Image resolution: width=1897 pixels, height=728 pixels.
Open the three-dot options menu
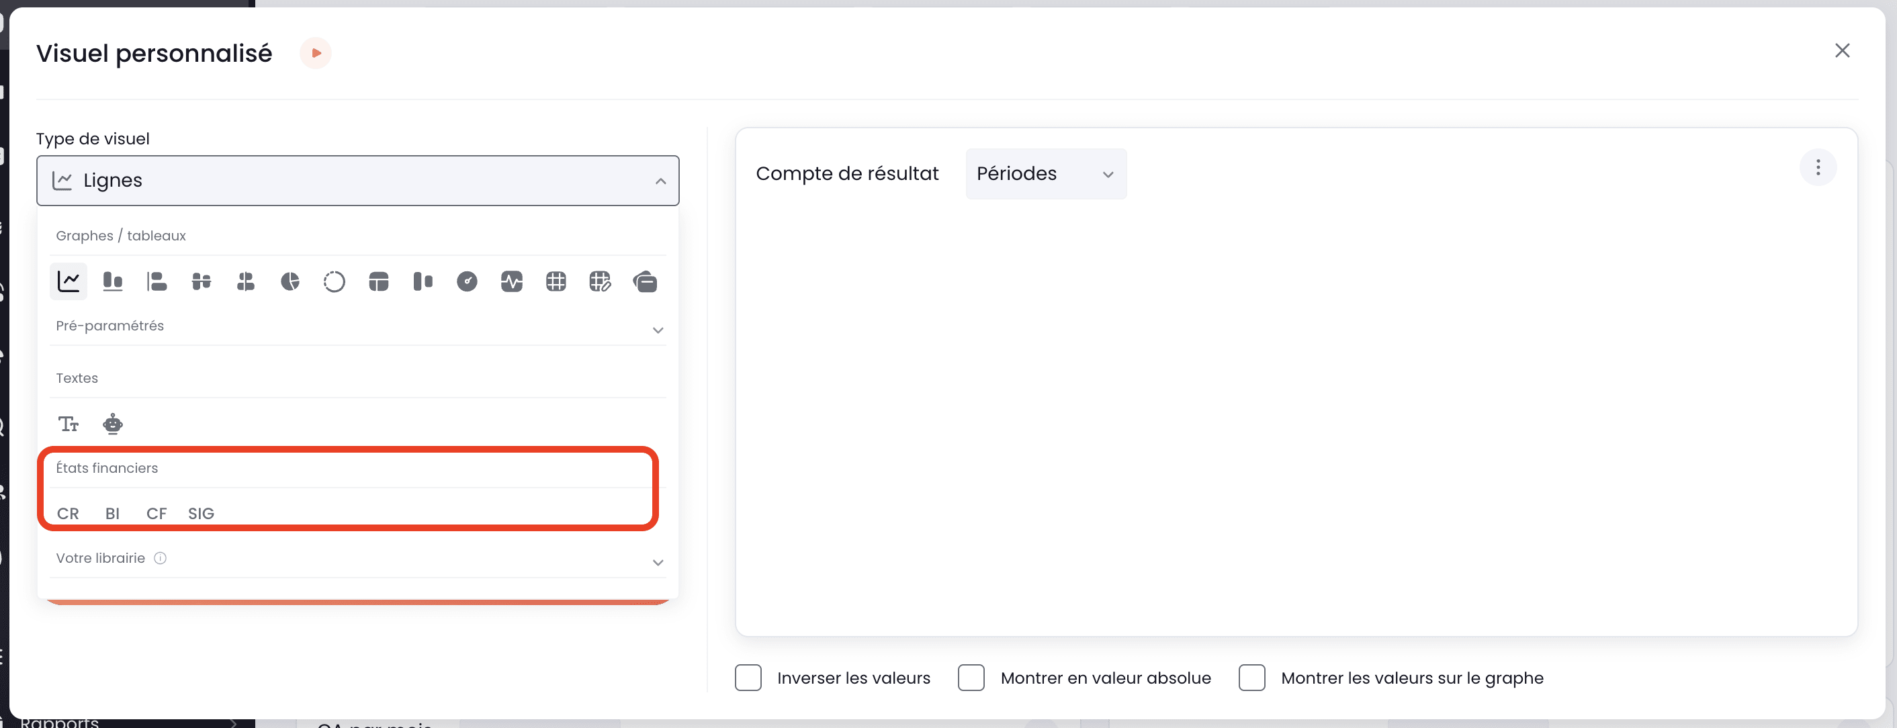[1818, 167]
